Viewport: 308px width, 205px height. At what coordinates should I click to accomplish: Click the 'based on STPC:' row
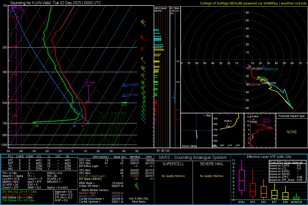point(286,177)
